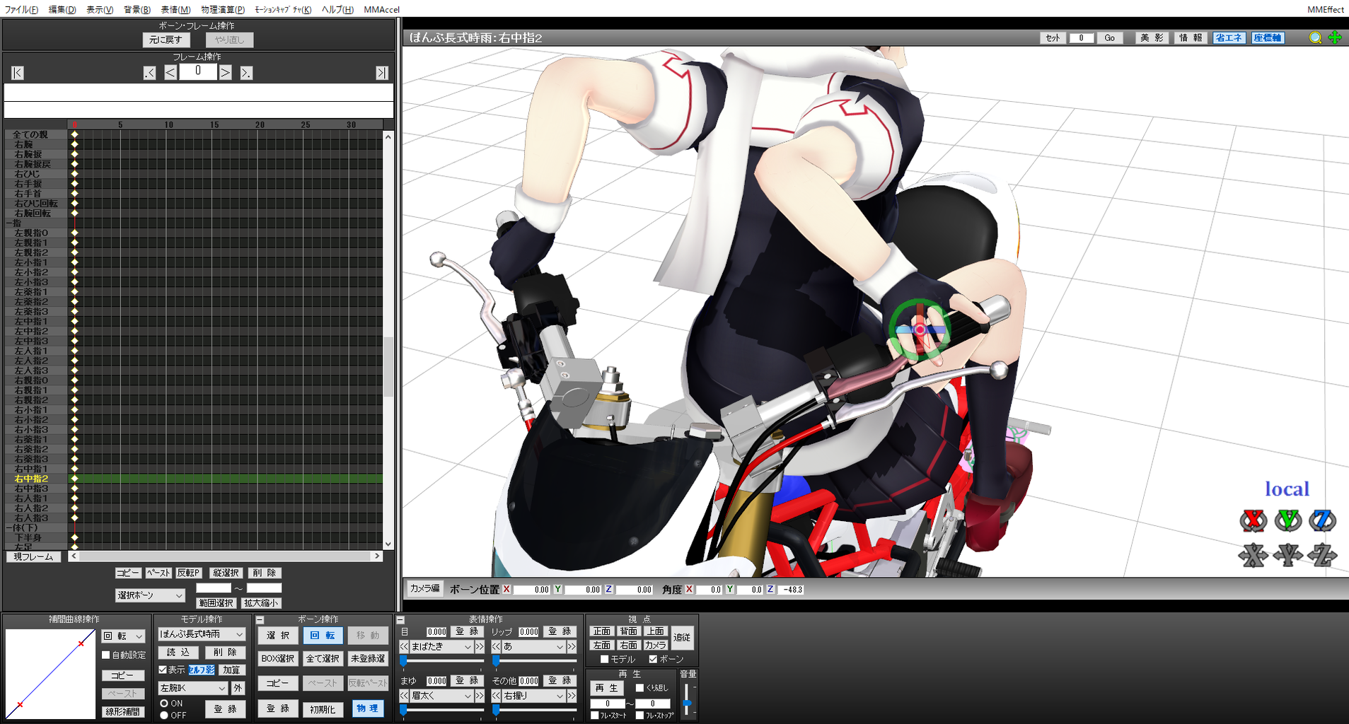Jump to the first frame in frame controls
The height and width of the screenshot is (724, 1349).
[x=18, y=73]
